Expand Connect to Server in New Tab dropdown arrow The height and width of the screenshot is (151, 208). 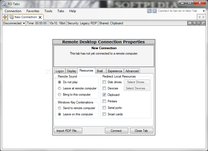point(204,11)
